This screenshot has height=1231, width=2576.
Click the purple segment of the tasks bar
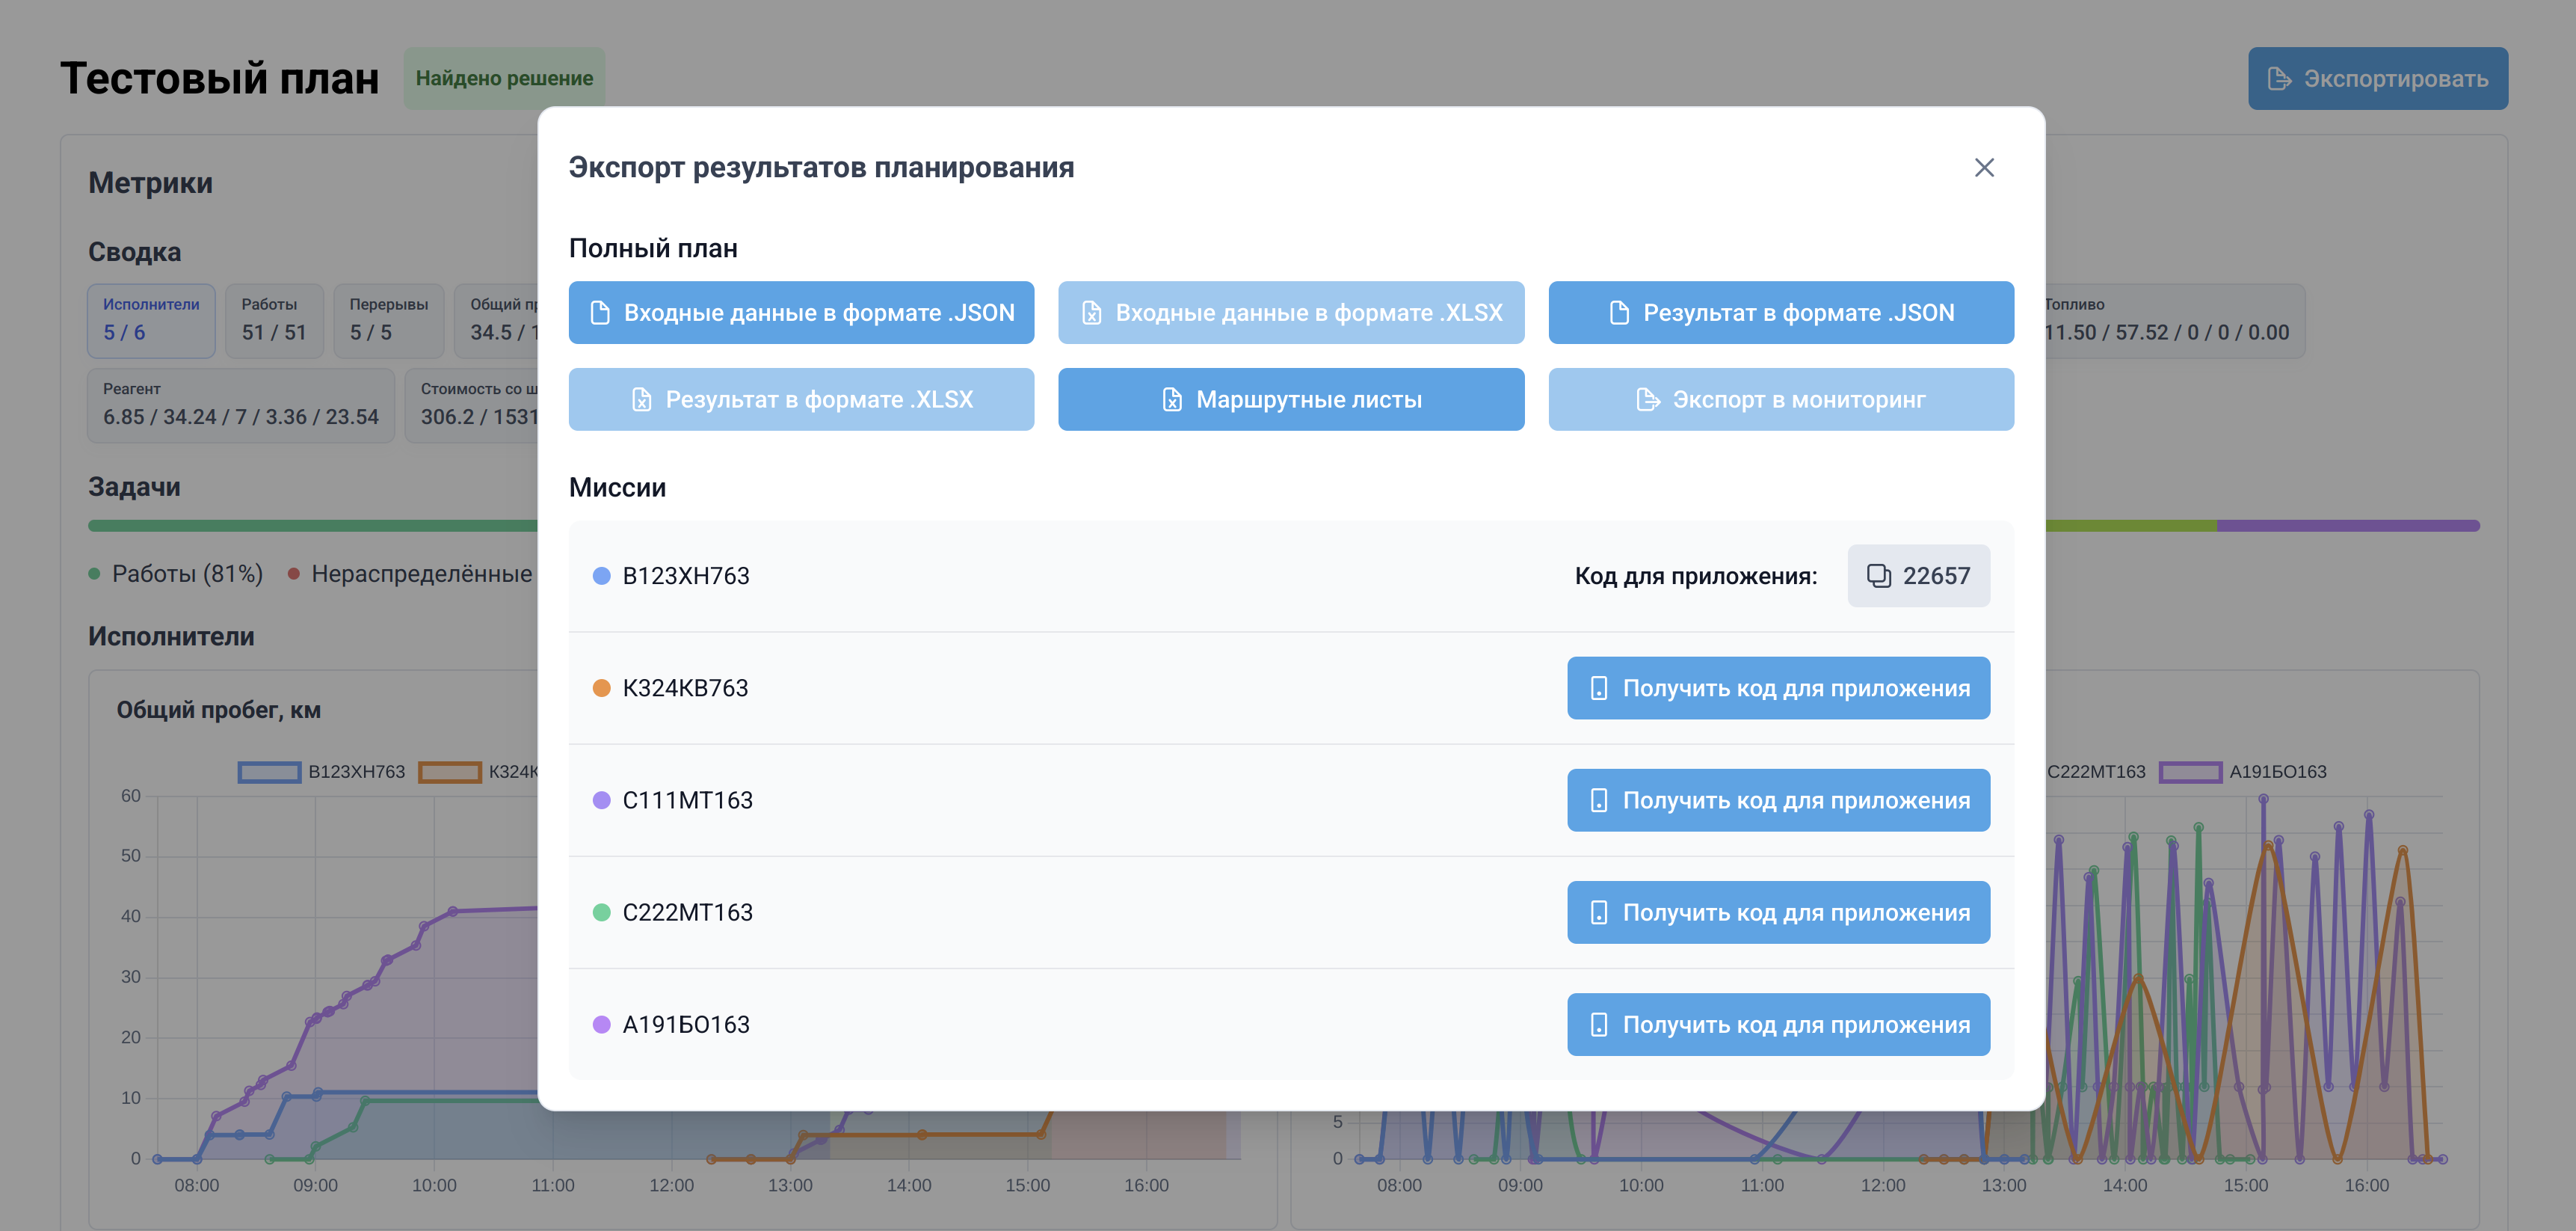click(2347, 526)
